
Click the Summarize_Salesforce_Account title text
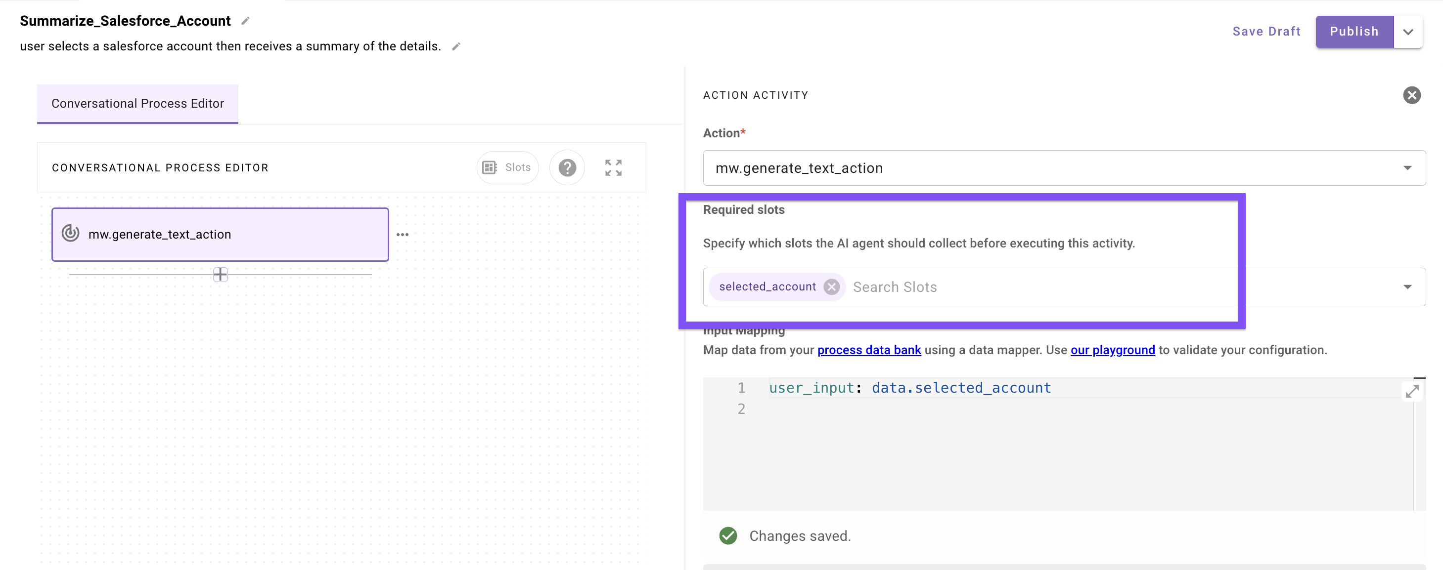pos(125,21)
